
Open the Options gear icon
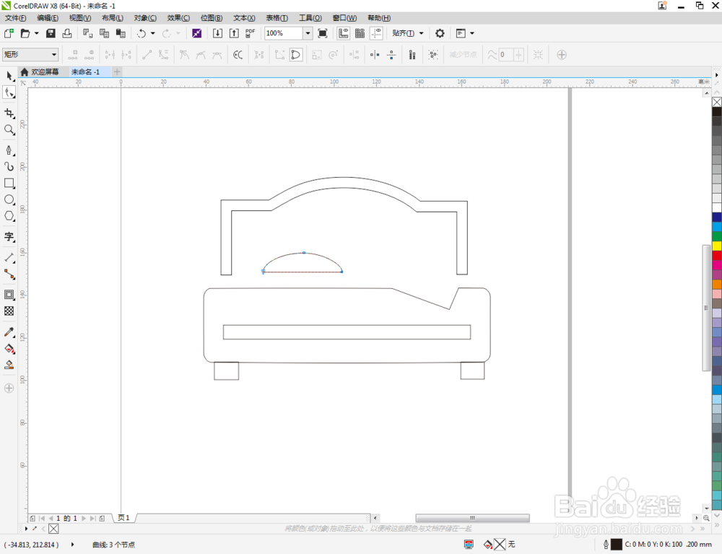click(440, 33)
